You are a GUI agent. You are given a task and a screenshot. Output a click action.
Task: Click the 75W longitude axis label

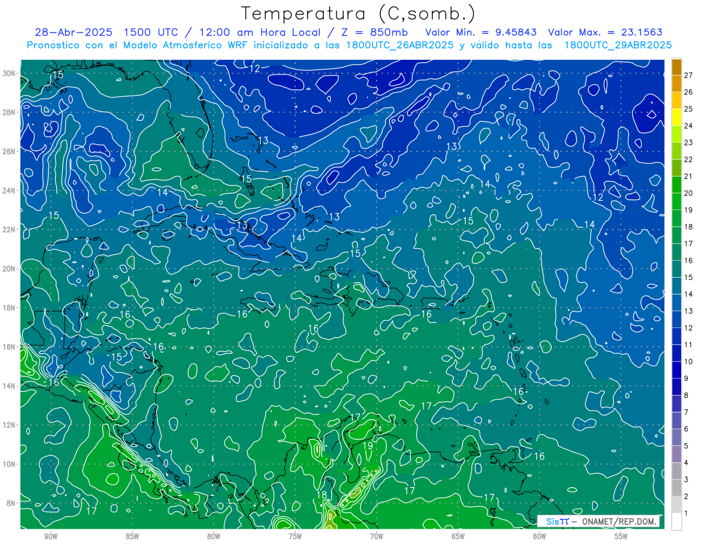click(x=295, y=536)
